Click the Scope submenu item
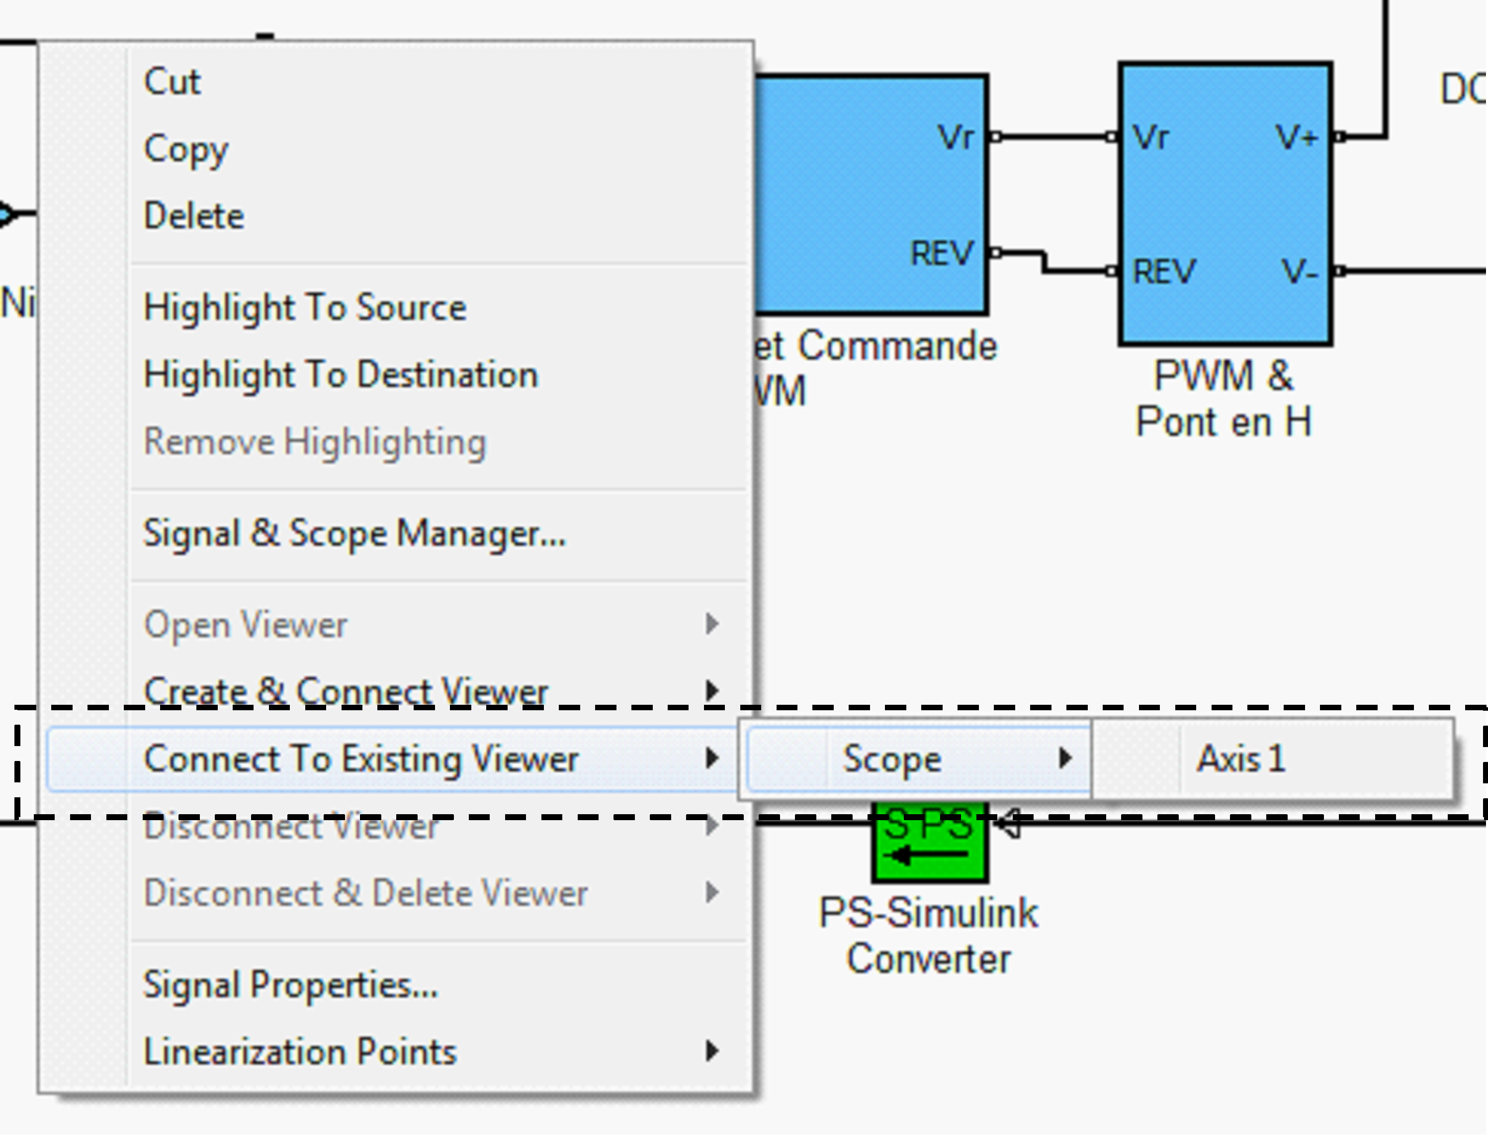Viewport: 1488px width, 1135px height. tap(891, 758)
